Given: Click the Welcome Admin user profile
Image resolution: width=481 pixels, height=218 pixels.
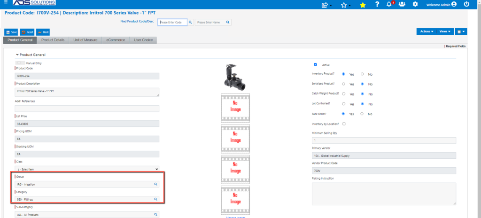Looking at the screenshot, I should click(x=441, y=4).
